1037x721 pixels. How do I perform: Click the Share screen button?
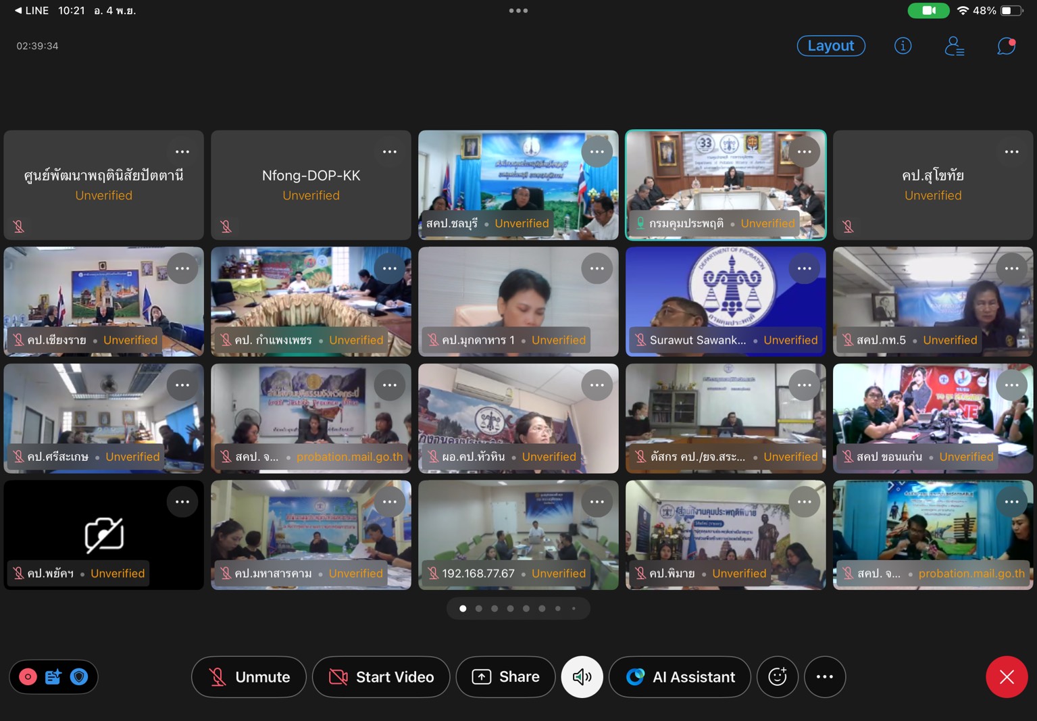(x=505, y=676)
